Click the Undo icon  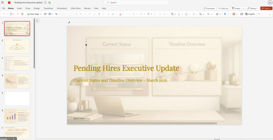3,14
